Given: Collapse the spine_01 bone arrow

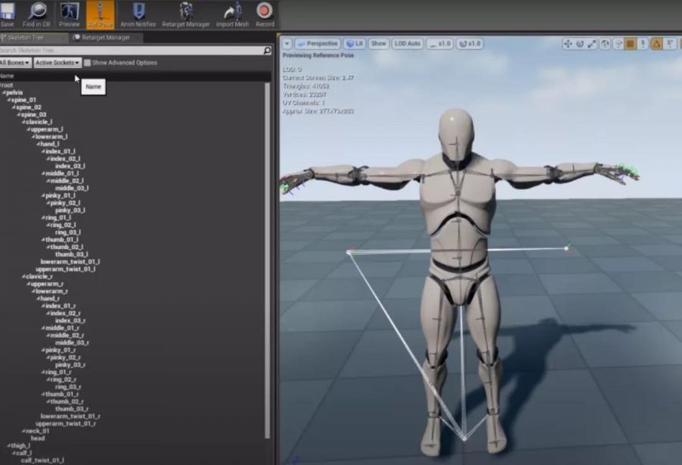Looking at the screenshot, I should (x=8, y=100).
